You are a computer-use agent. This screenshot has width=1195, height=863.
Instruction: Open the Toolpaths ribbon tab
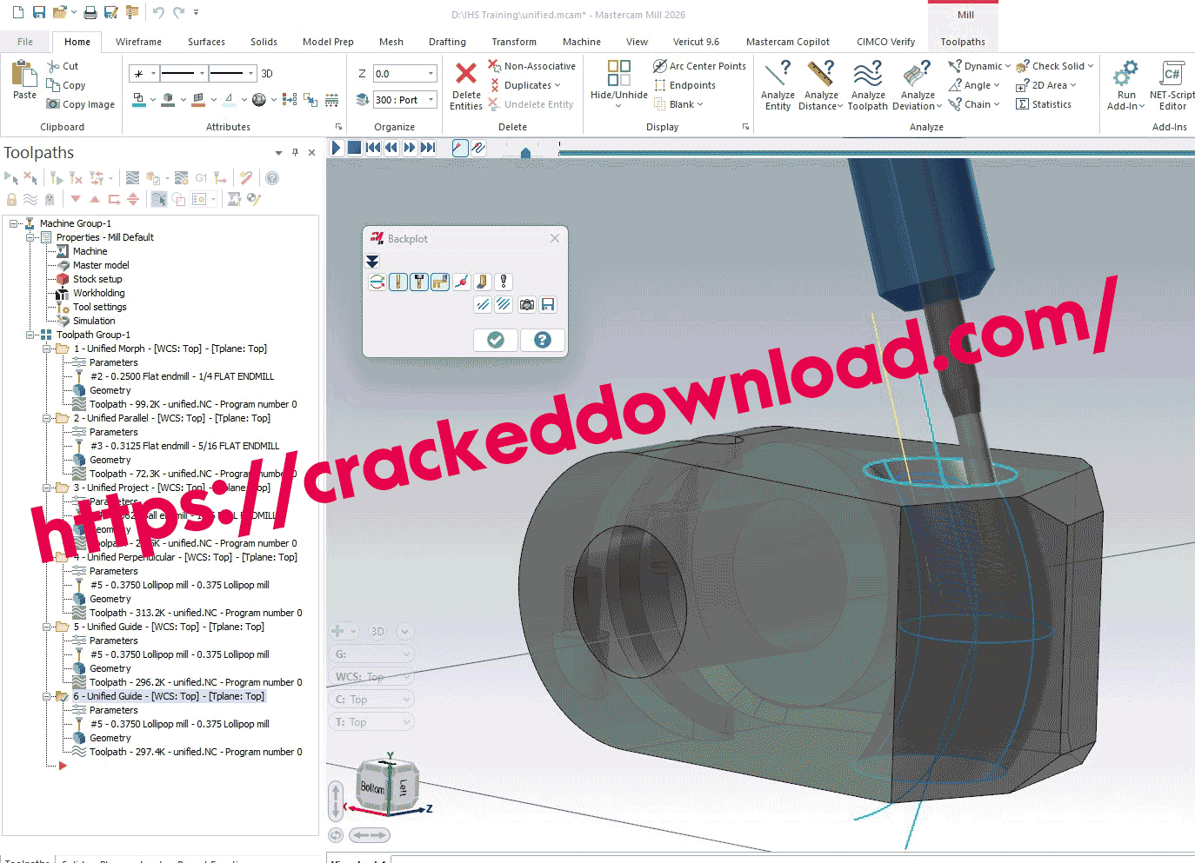pyautogui.click(x=962, y=42)
